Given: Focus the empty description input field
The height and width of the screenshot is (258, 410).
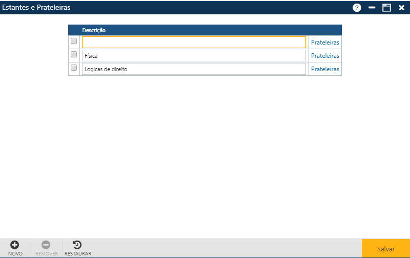Looking at the screenshot, I should pos(194,42).
